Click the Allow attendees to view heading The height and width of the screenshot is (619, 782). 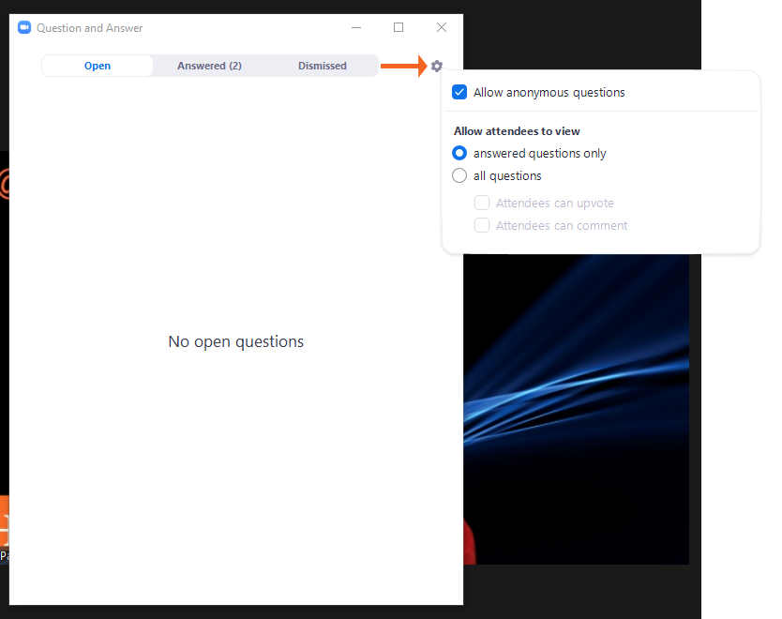point(517,131)
